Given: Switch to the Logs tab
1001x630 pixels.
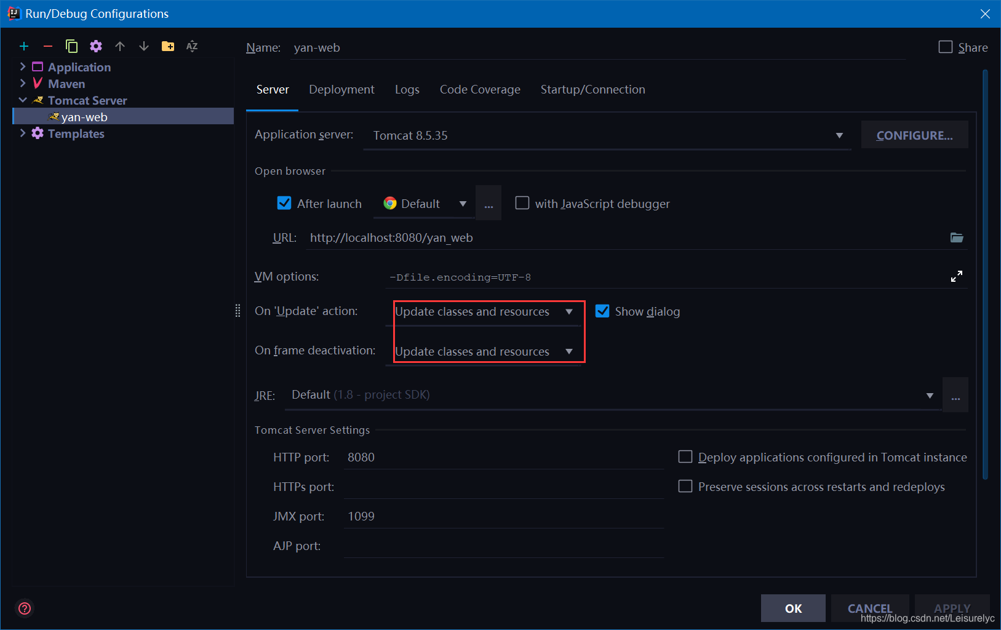Looking at the screenshot, I should pyautogui.click(x=407, y=89).
